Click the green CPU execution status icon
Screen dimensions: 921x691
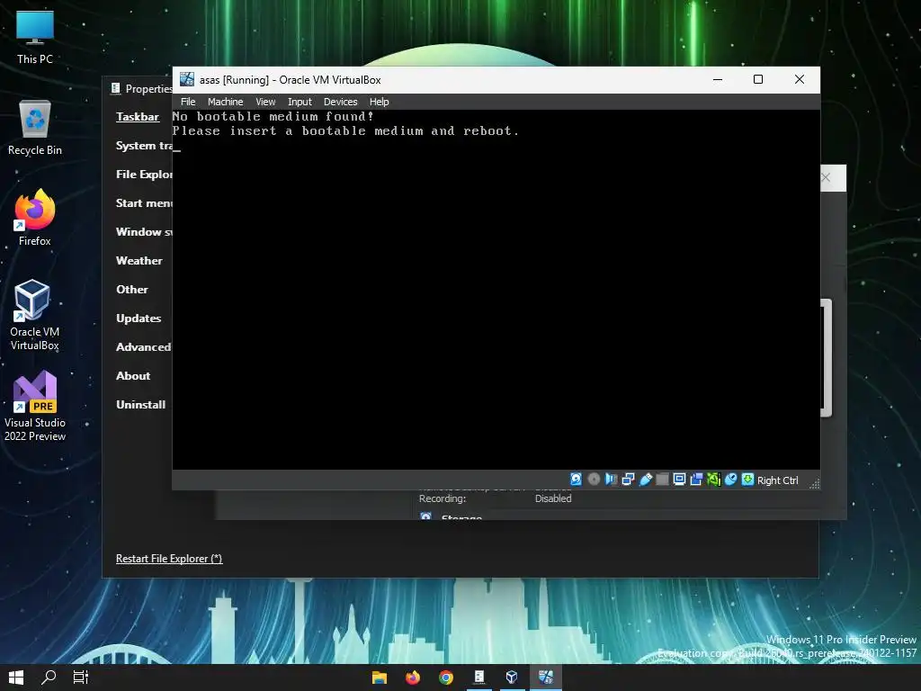point(713,480)
